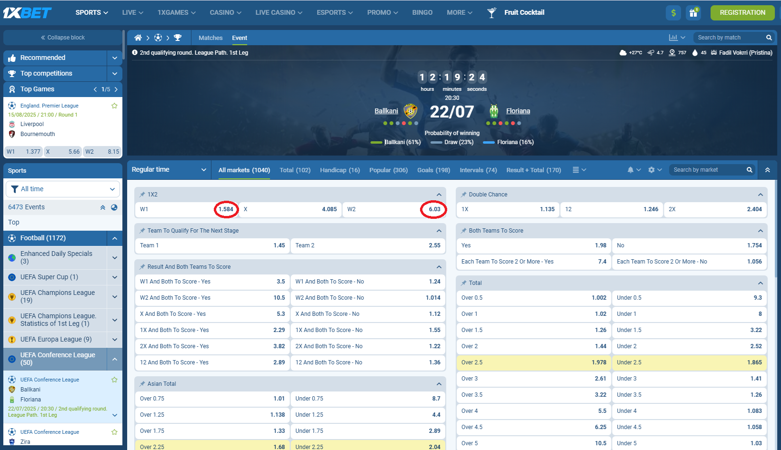Pin the Total market
This screenshot has width=781, height=450.
click(464, 283)
